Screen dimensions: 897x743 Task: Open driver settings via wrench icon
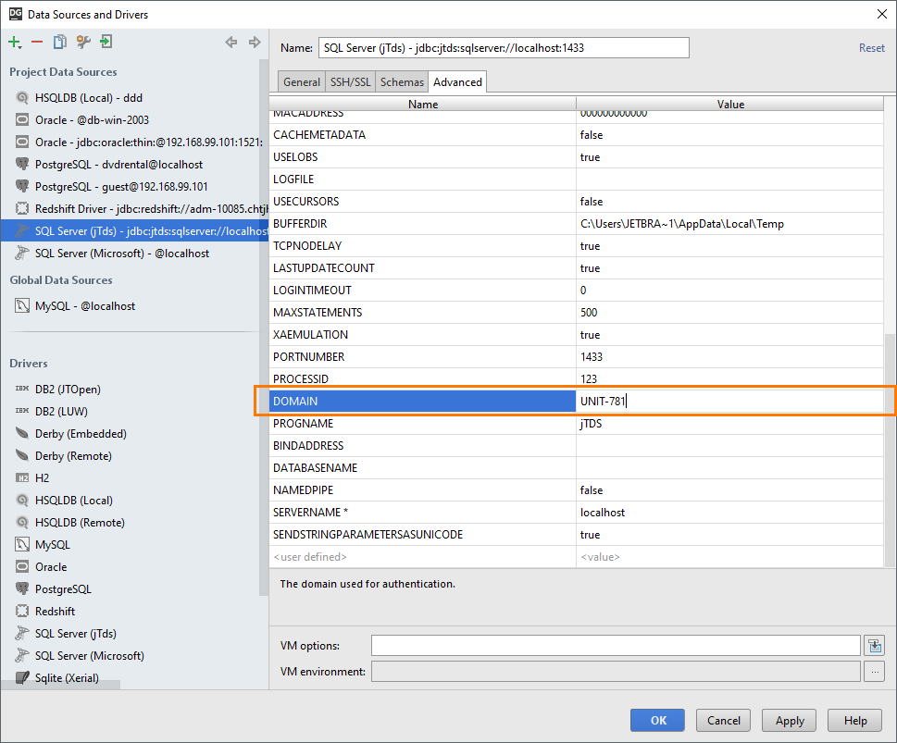tap(83, 42)
